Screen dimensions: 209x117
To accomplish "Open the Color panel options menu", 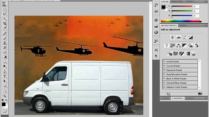I will [x=206, y=2].
